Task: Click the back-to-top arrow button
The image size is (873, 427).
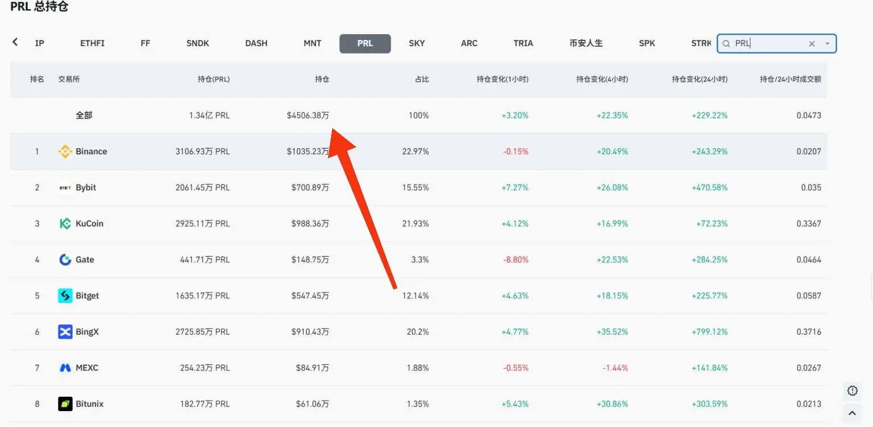Action: tap(852, 413)
